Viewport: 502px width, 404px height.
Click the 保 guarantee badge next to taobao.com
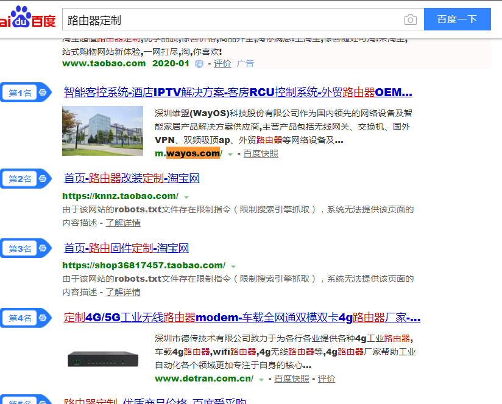click(199, 64)
